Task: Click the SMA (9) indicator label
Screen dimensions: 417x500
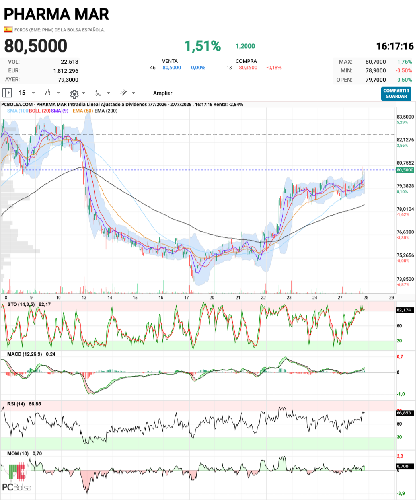Action: click(60, 111)
